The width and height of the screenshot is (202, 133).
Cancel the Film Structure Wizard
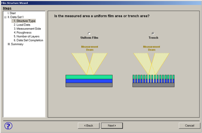(189, 126)
